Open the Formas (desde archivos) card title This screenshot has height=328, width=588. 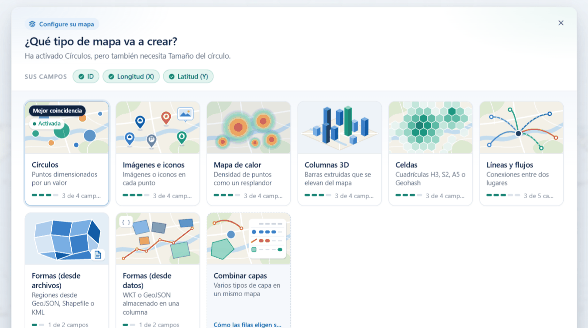tap(56, 281)
